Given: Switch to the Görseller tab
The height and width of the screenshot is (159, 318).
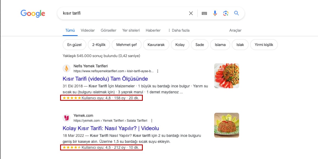Looking at the screenshot, I should coord(108,30).
